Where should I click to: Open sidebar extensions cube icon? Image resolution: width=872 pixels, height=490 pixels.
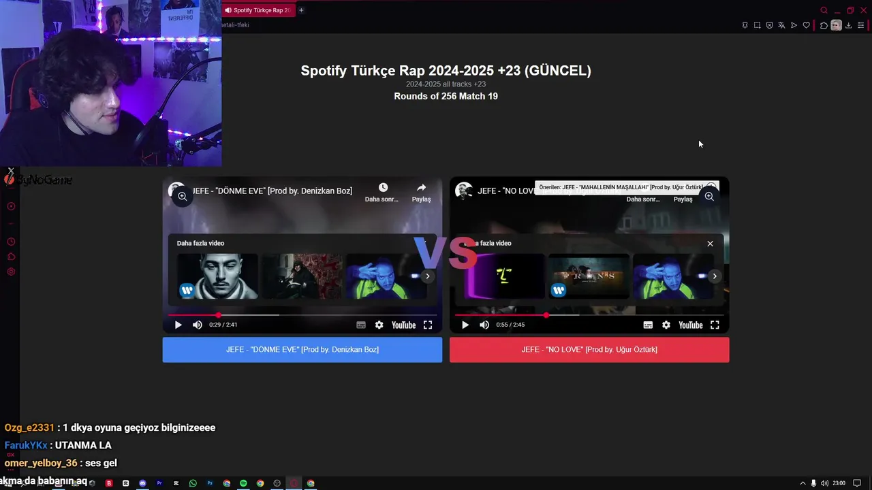(x=11, y=257)
